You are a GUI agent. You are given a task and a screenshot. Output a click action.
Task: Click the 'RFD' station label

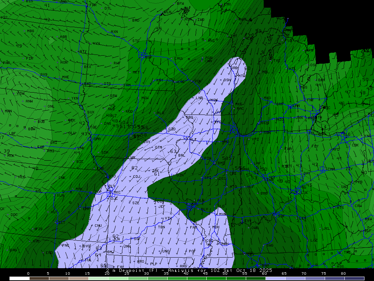pyautogui.click(x=218, y=122)
